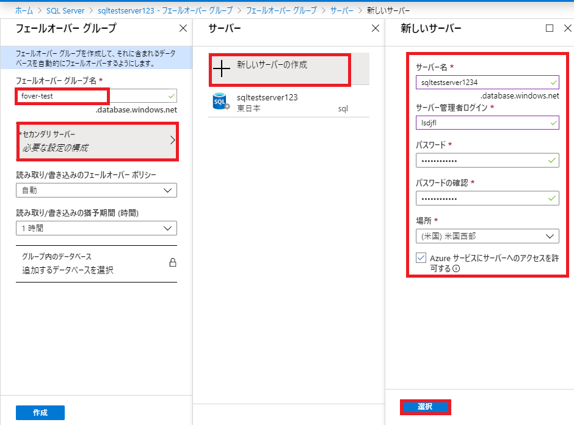Expand the セカンダリ サーバー configuration item

97,141
